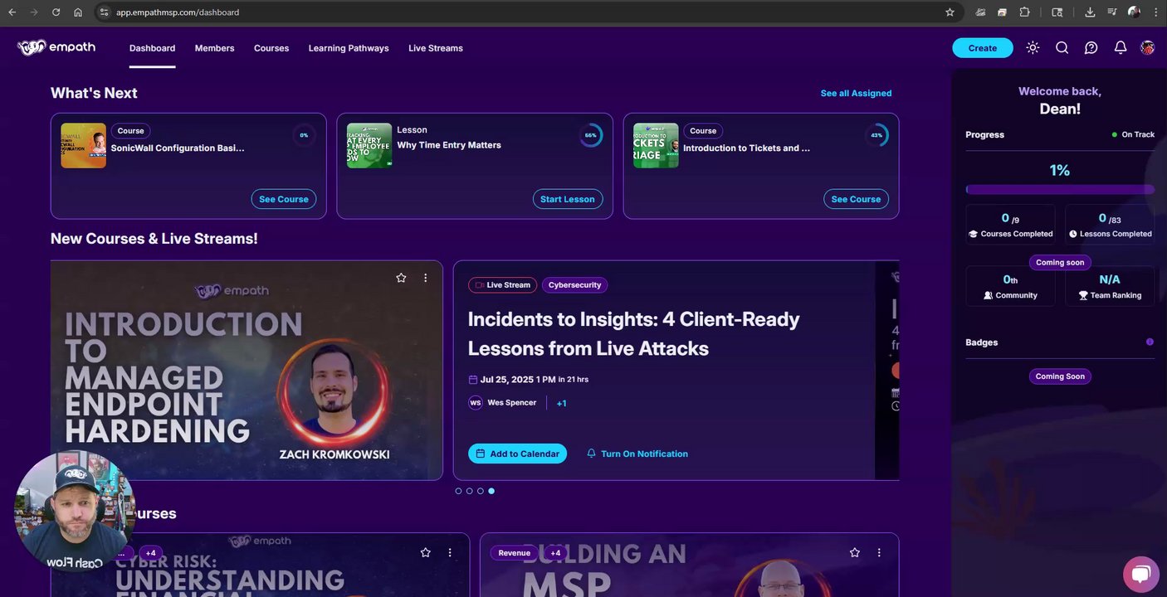Screen dimensions: 1167x597
Task: Click the browser back arrow
Action: click(12, 12)
